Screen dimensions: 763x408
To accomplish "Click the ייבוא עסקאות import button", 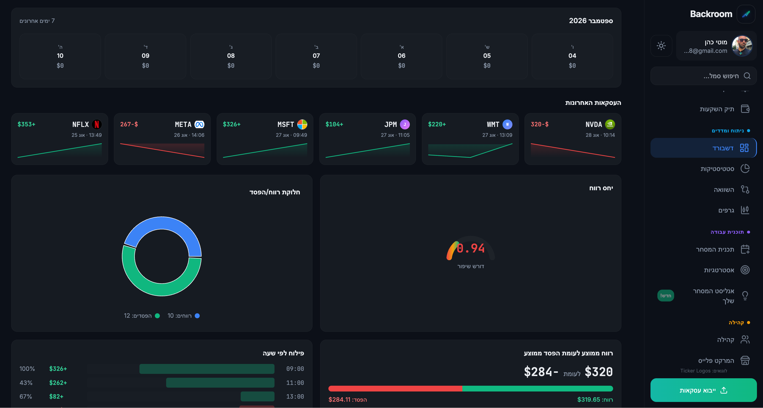I will (x=704, y=390).
